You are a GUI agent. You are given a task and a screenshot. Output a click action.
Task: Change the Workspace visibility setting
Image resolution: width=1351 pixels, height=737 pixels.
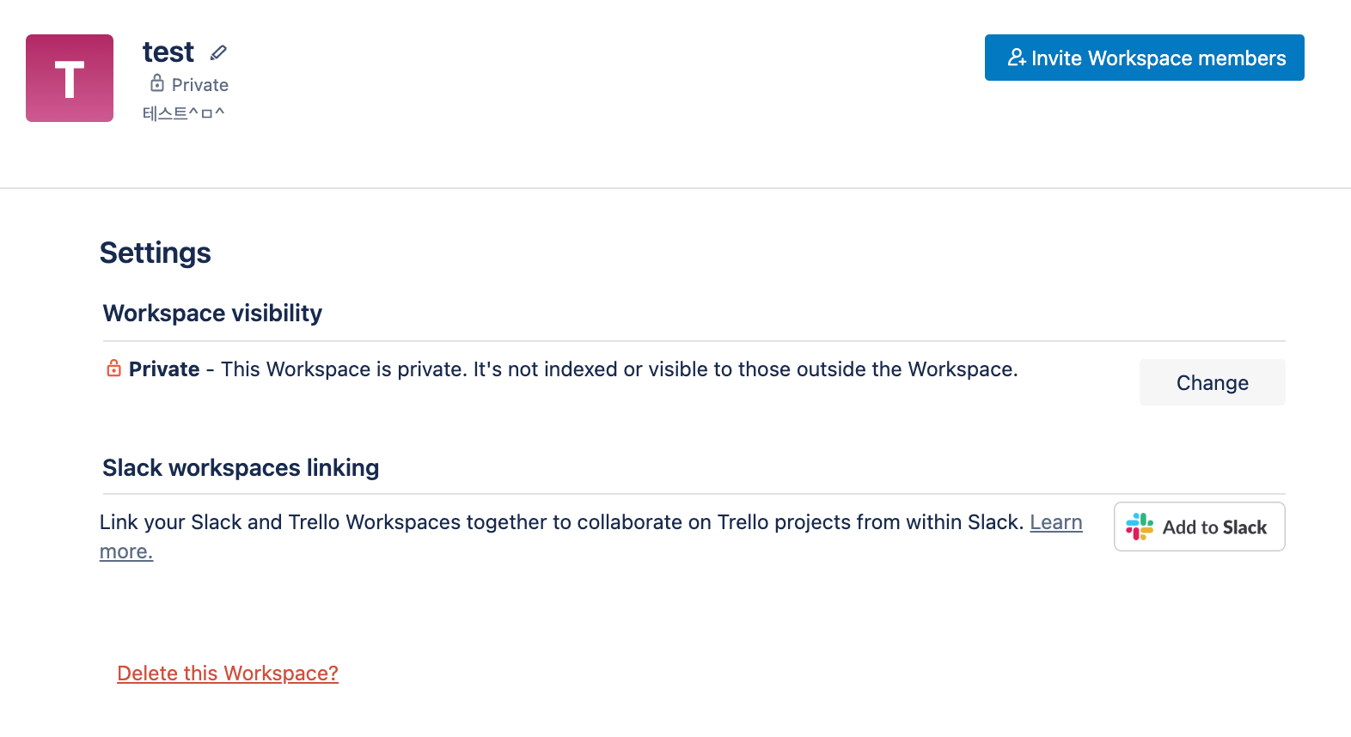pyautogui.click(x=1213, y=382)
